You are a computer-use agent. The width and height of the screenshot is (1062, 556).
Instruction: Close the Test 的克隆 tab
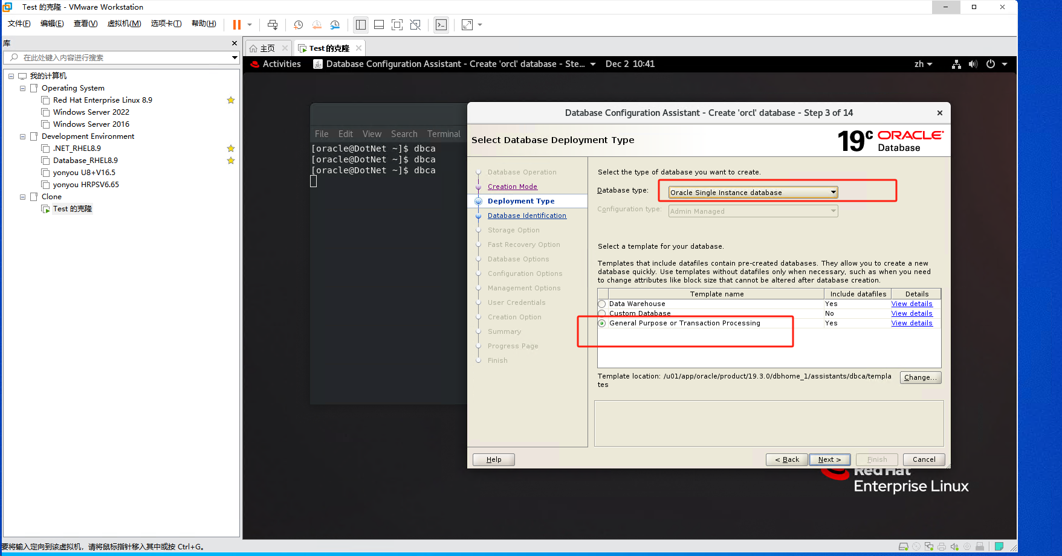[358, 48]
